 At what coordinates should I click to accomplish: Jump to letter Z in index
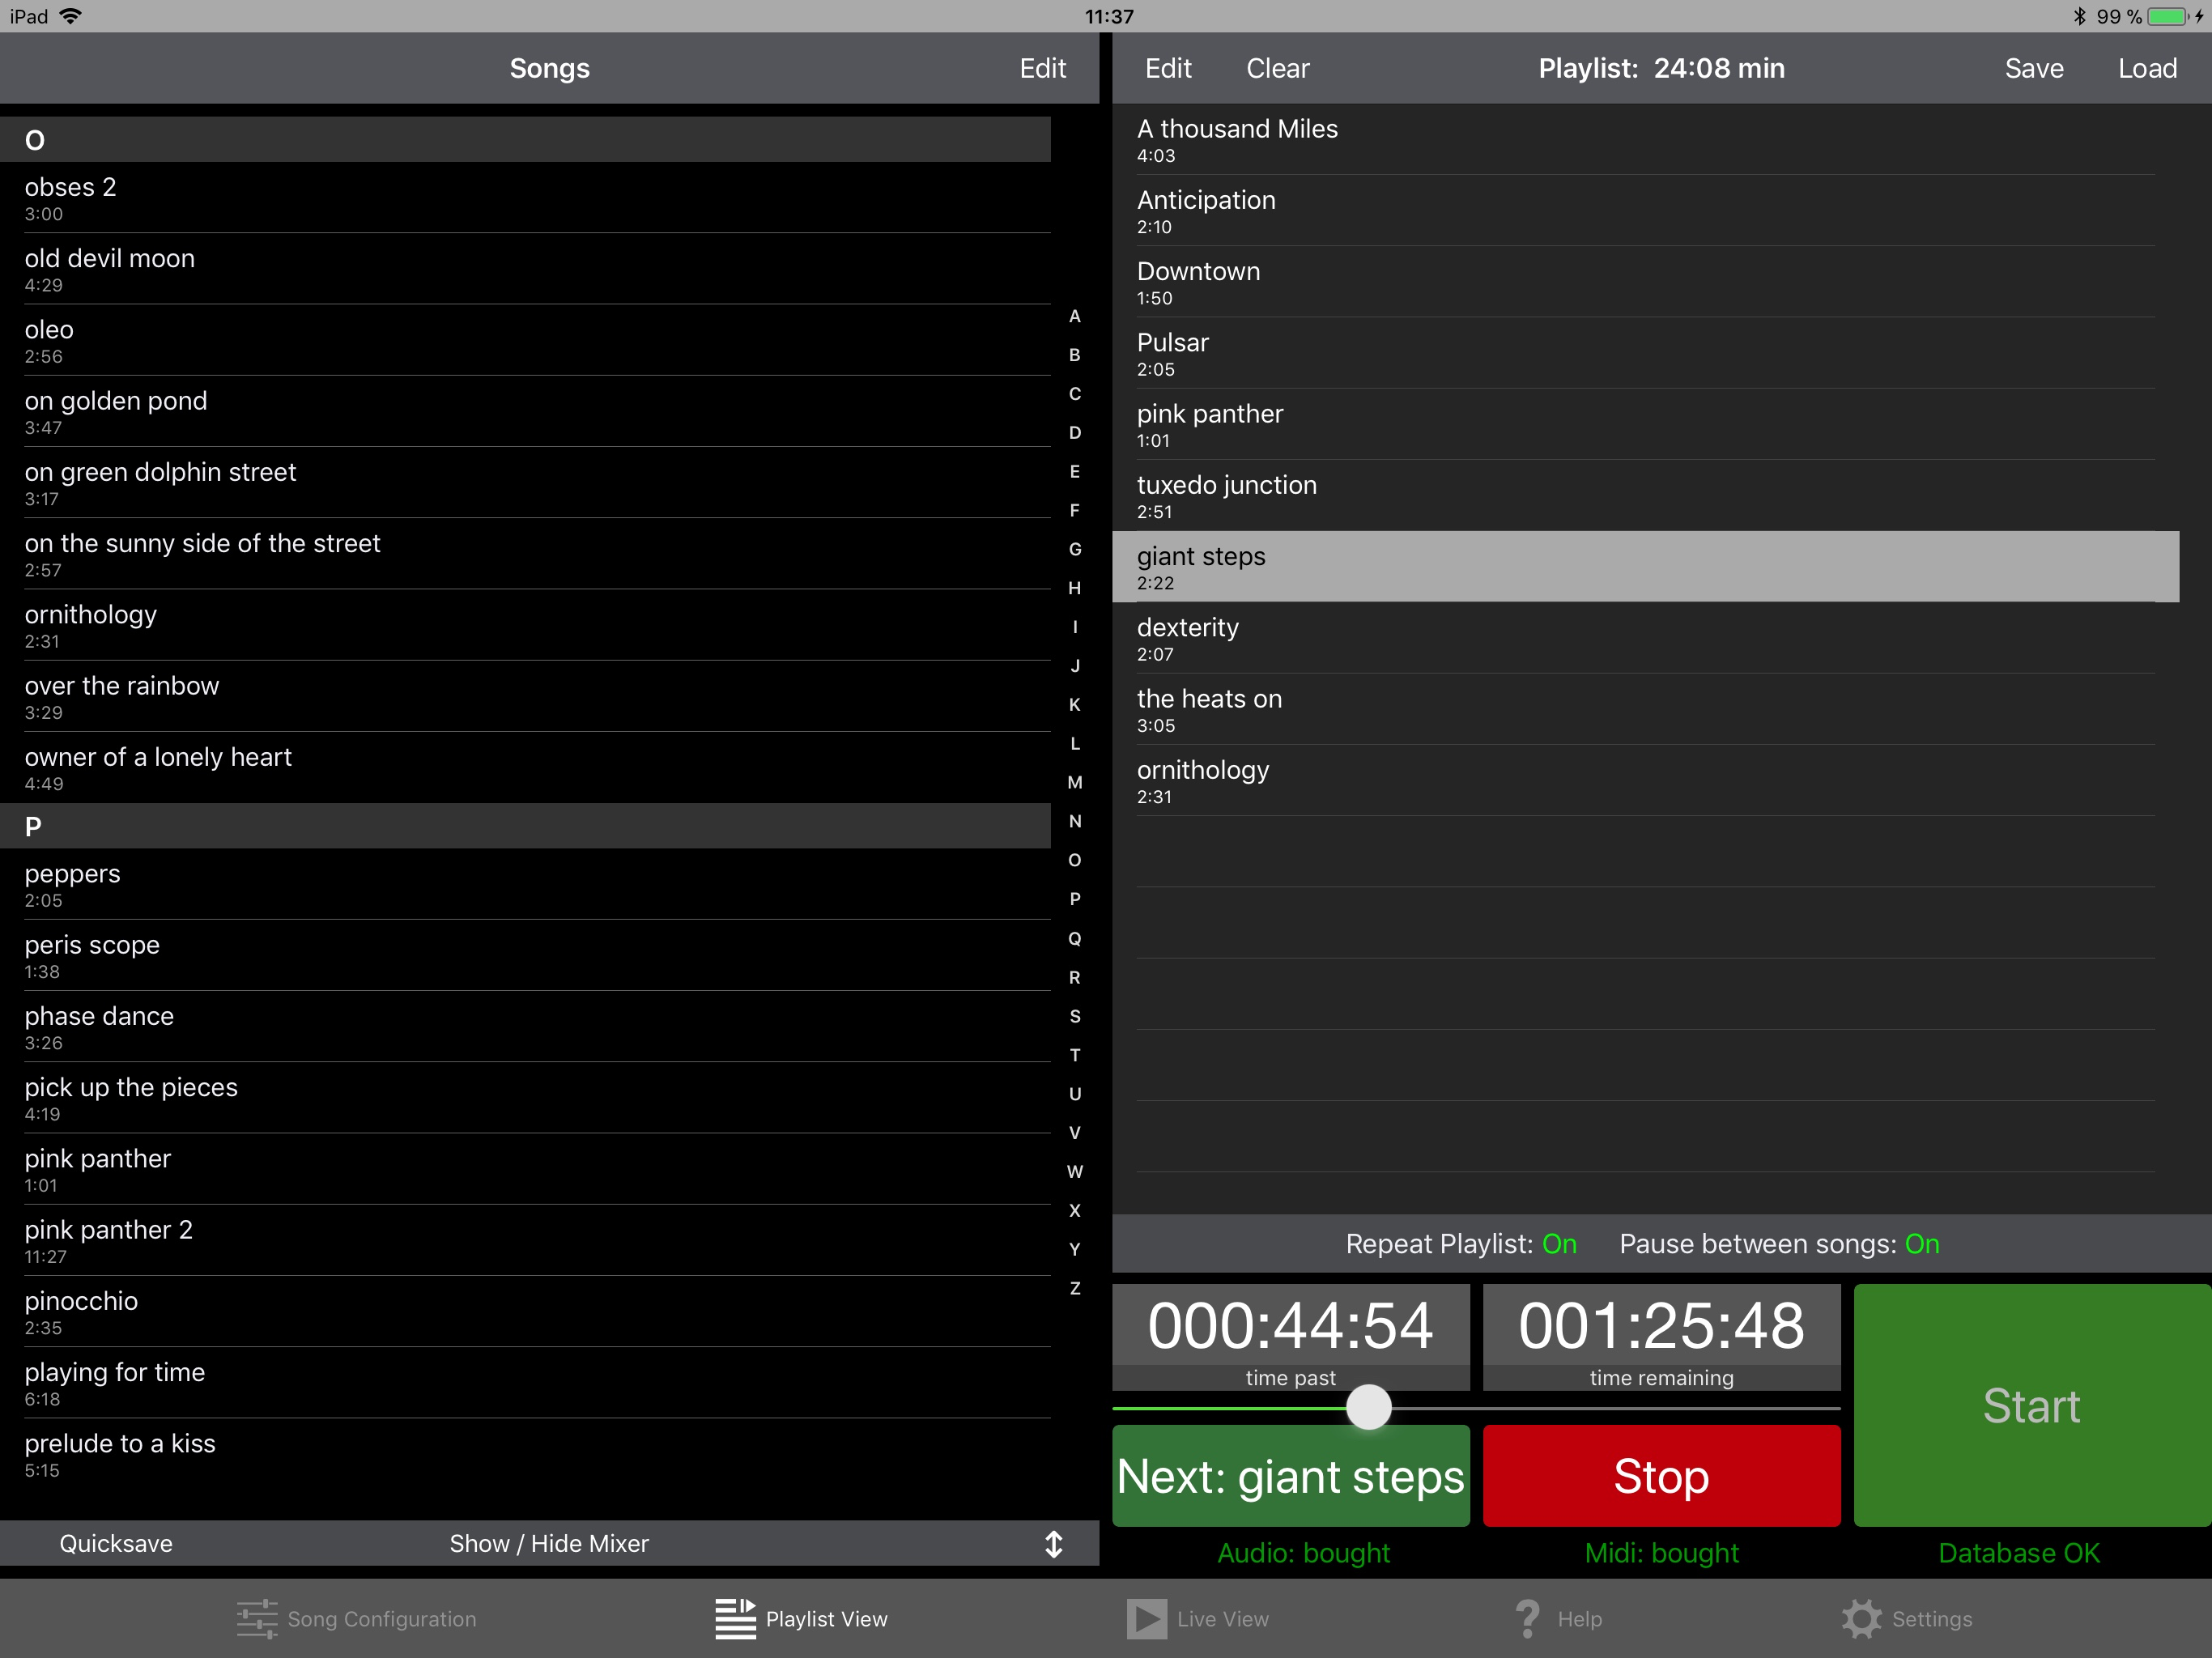pos(1075,1288)
